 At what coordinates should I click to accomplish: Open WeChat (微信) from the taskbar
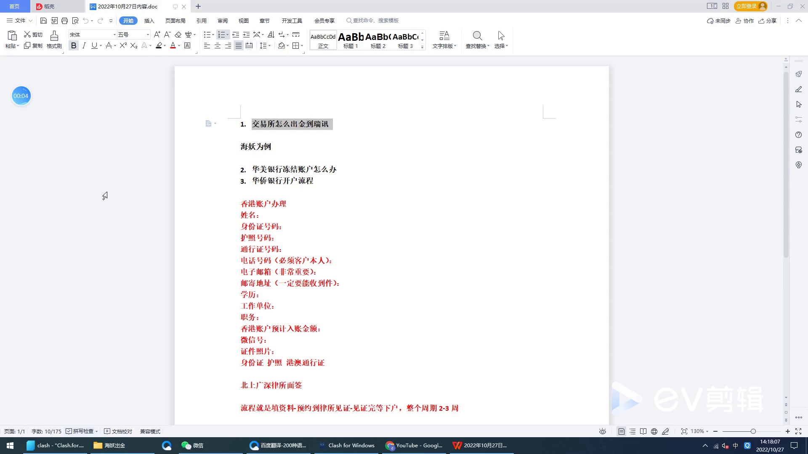click(192, 446)
